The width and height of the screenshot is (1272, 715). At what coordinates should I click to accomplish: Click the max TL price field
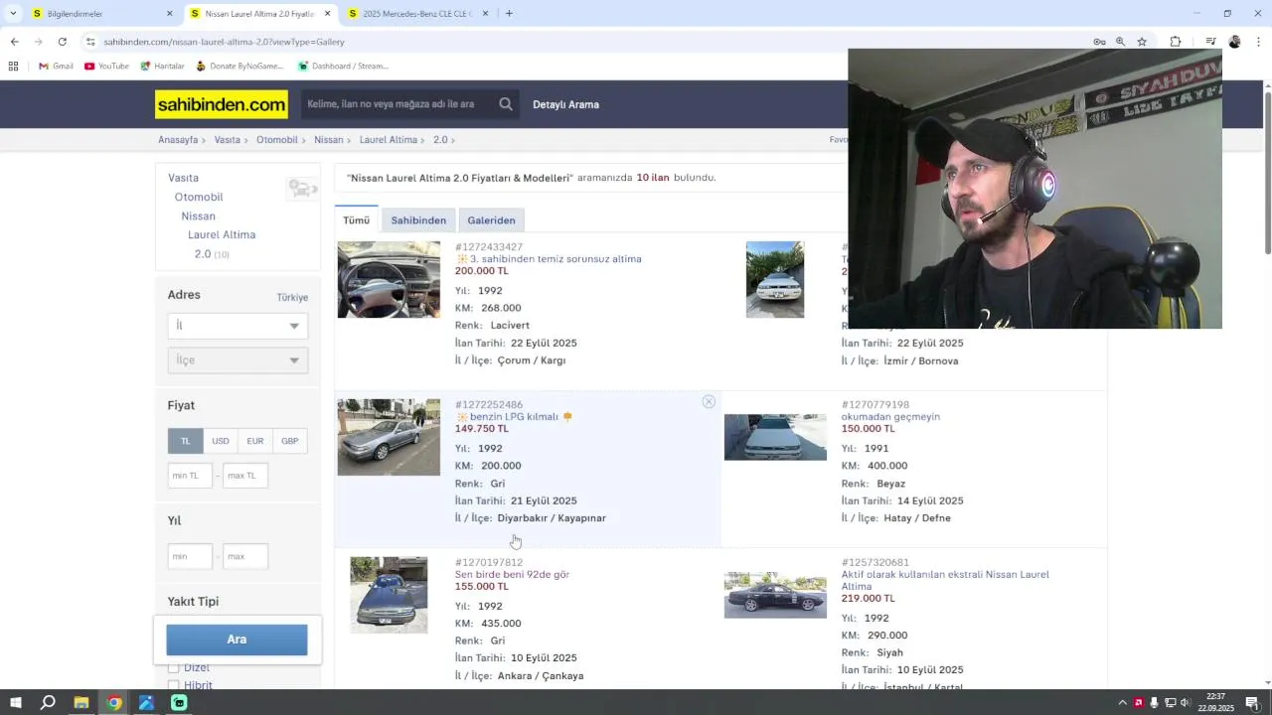click(245, 476)
